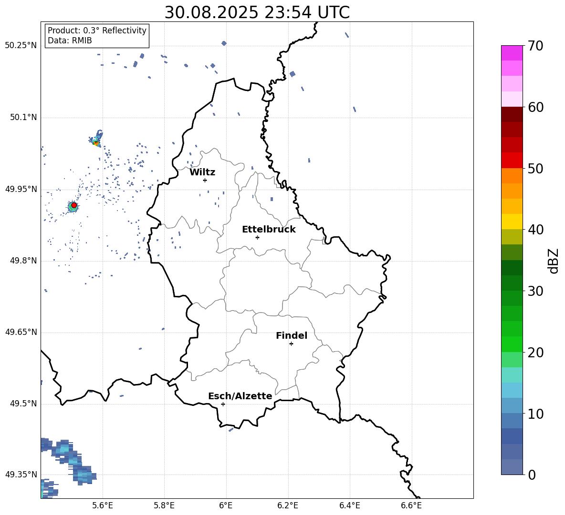This screenshot has width=565, height=515.
Task: Click the 6.4°E longitude label
Action: [349, 505]
